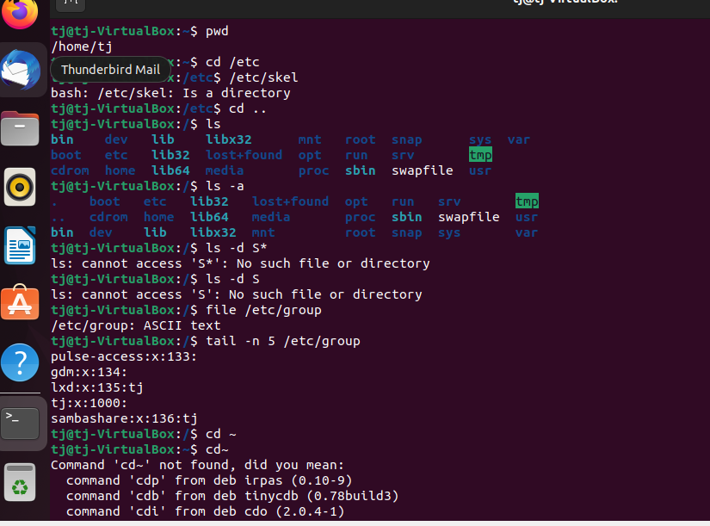Open the Files manager dock icon

pyautogui.click(x=20, y=129)
